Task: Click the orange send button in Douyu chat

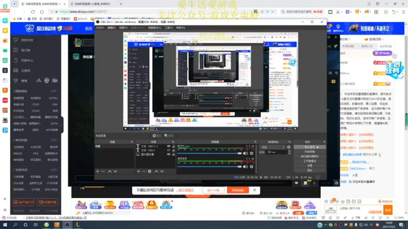Action: pyautogui.click(x=388, y=210)
